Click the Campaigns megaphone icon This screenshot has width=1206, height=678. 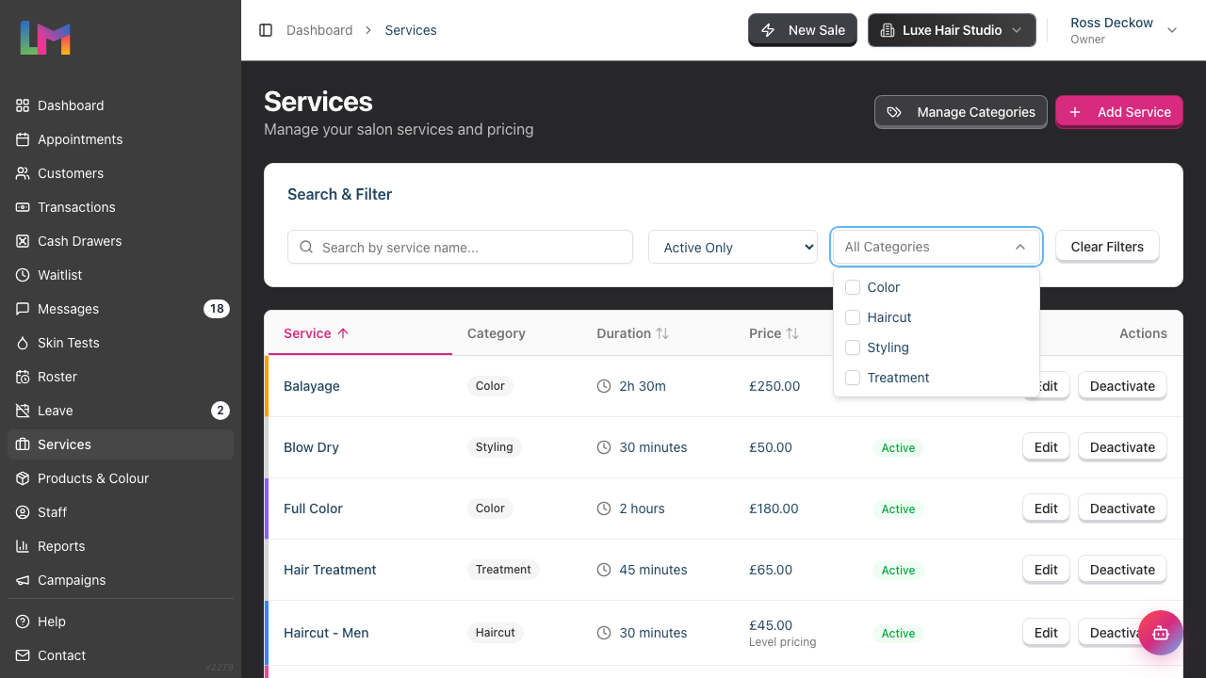(23, 580)
